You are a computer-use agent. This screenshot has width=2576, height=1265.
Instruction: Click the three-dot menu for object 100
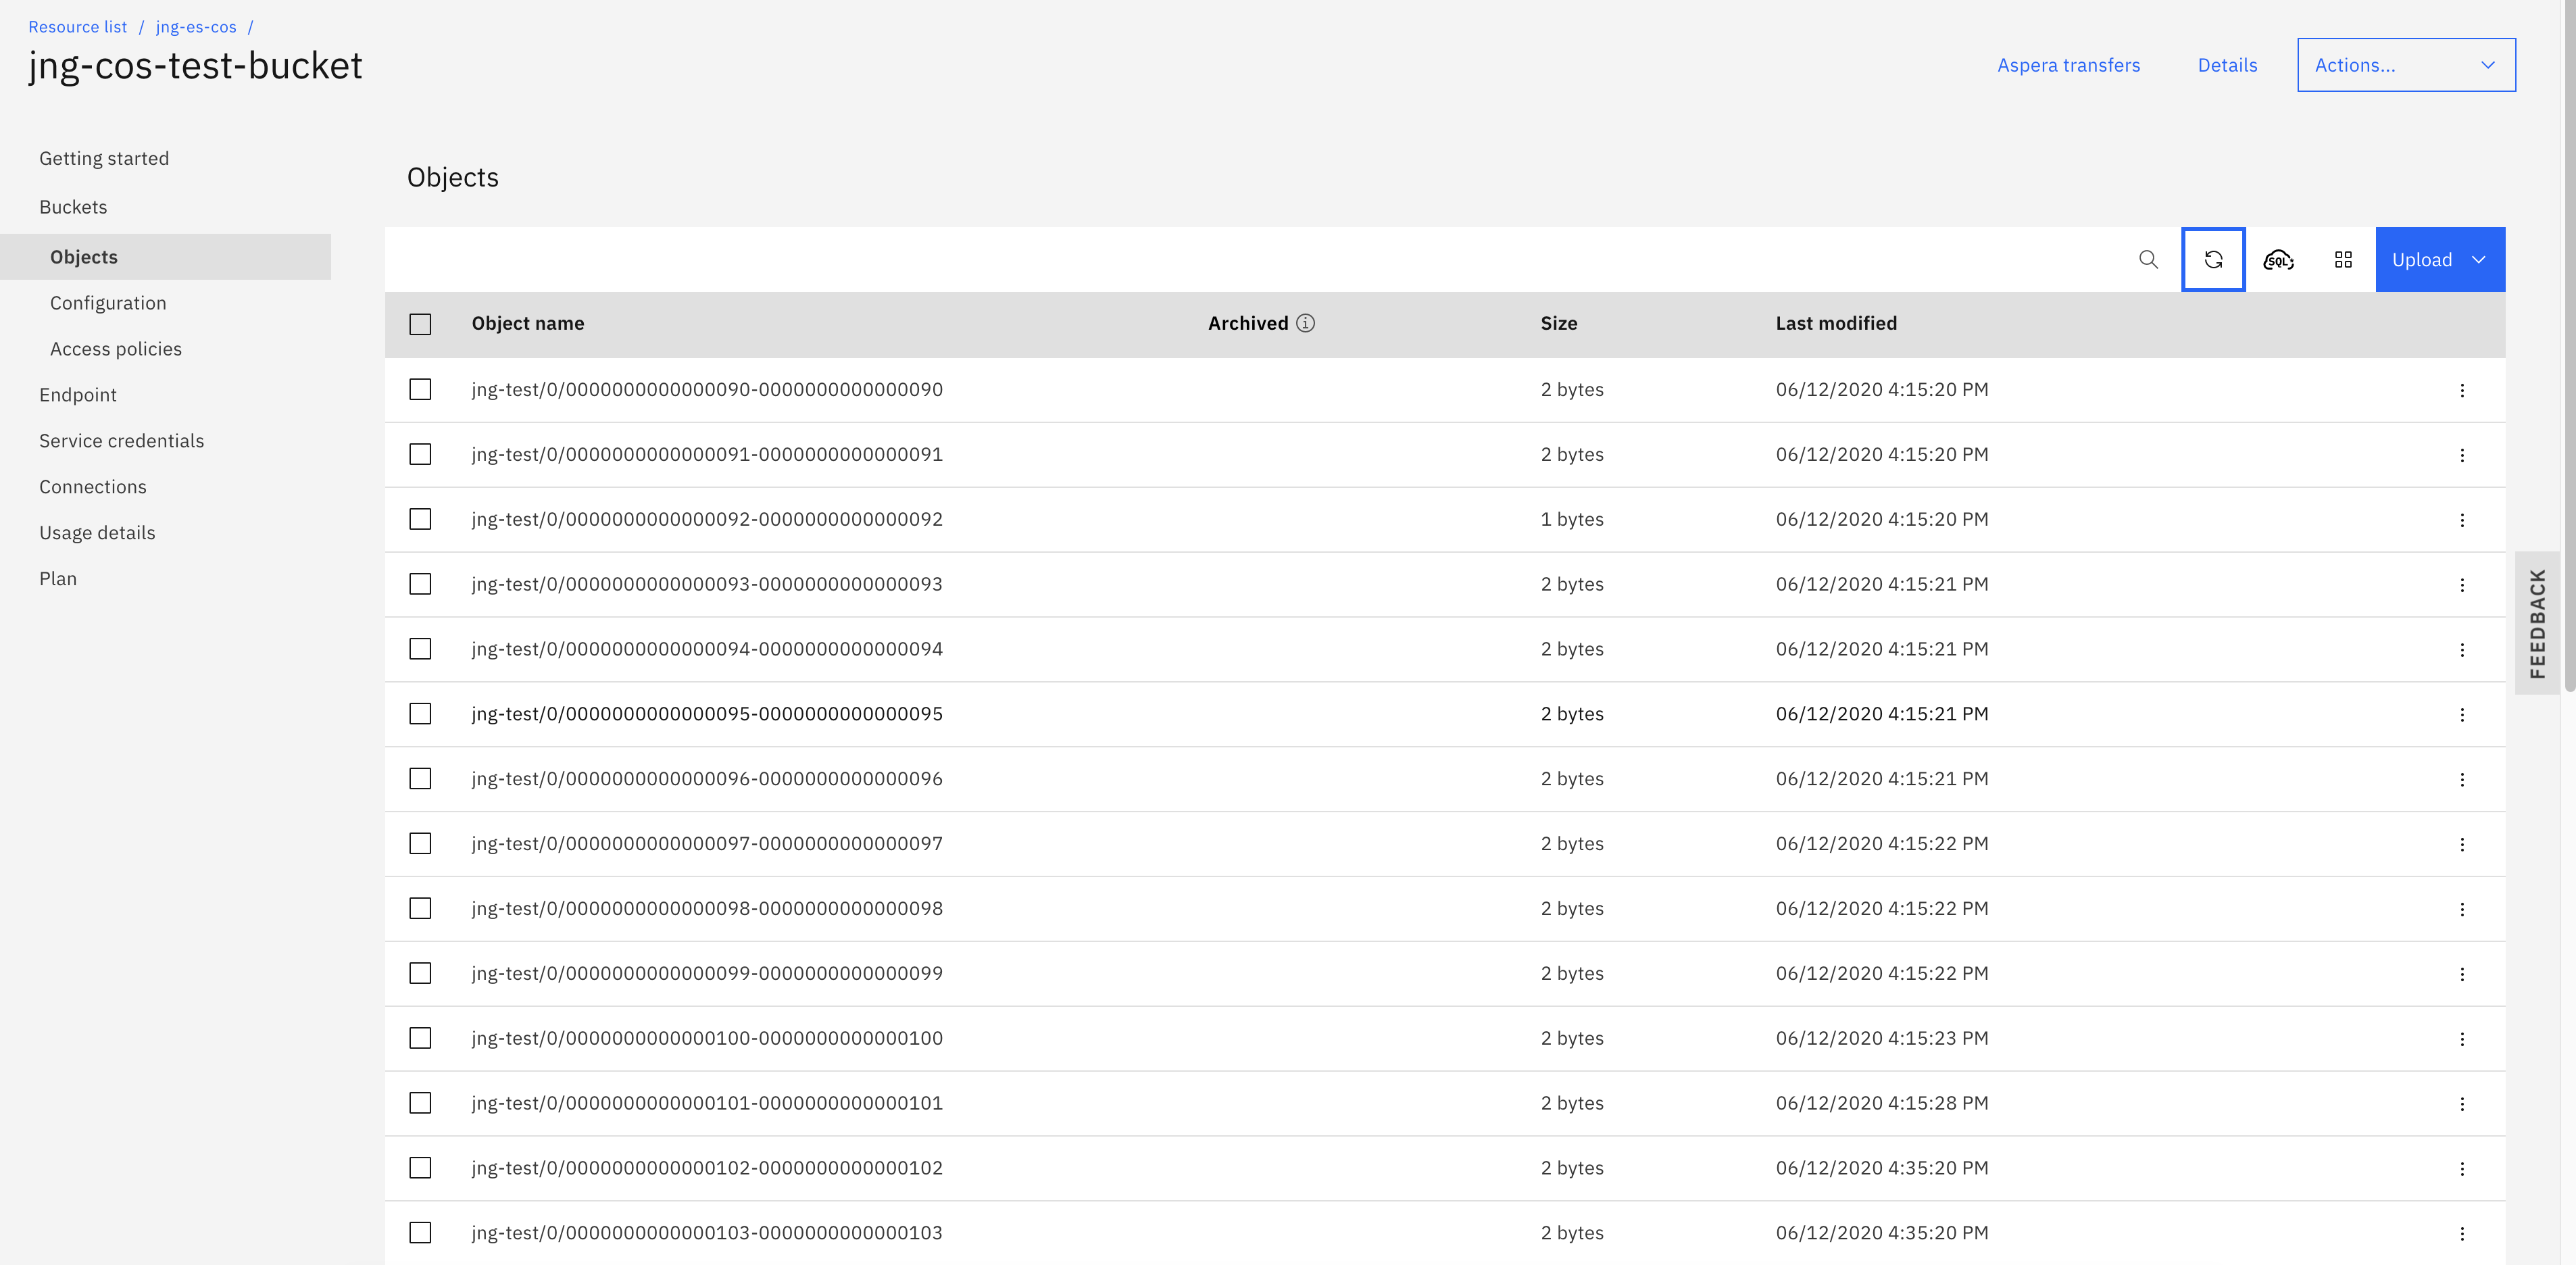pos(2462,1038)
